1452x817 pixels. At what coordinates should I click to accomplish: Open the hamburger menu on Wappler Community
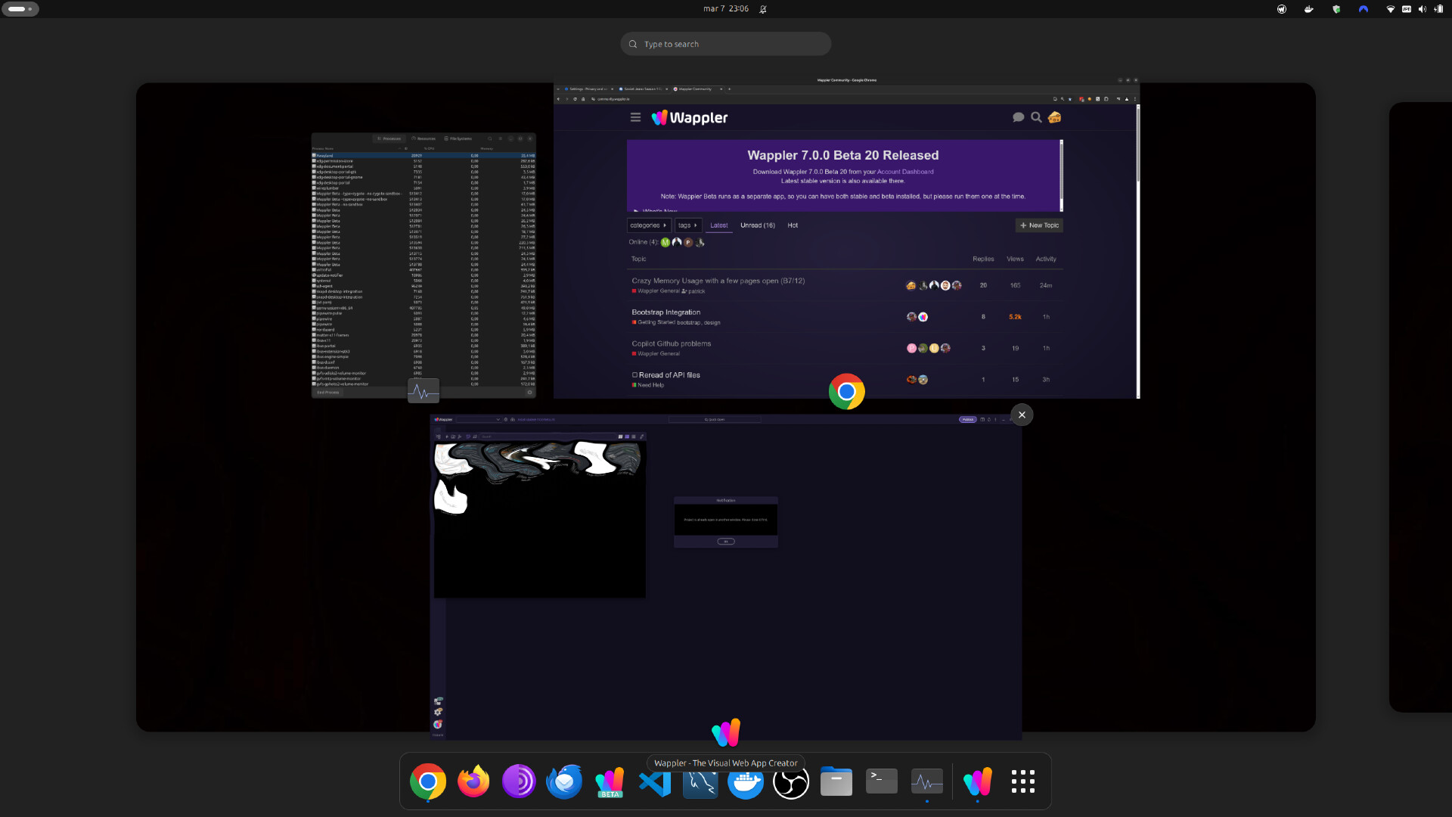pos(635,117)
